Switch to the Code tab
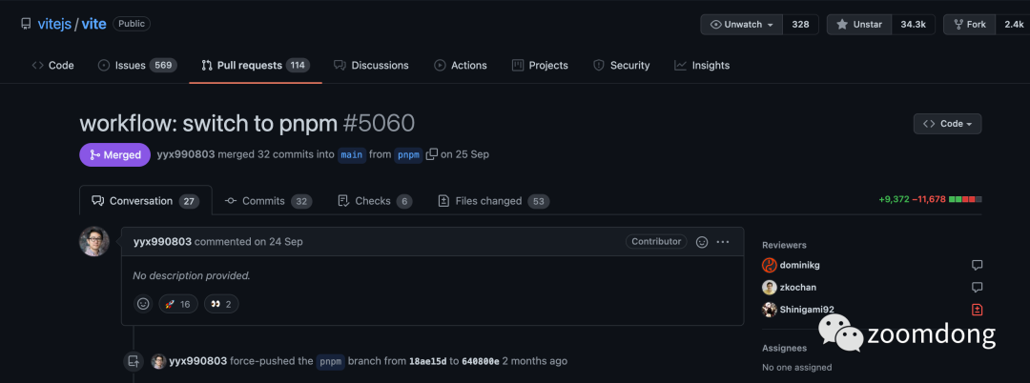 (x=53, y=65)
